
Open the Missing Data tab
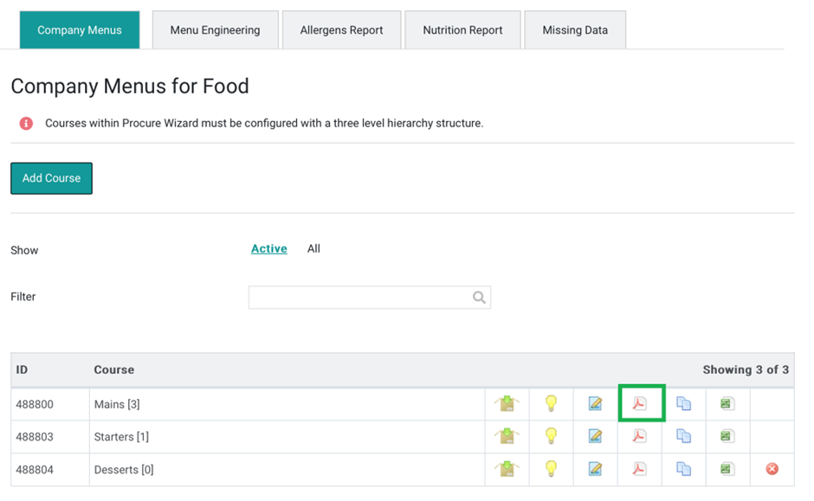pos(574,29)
